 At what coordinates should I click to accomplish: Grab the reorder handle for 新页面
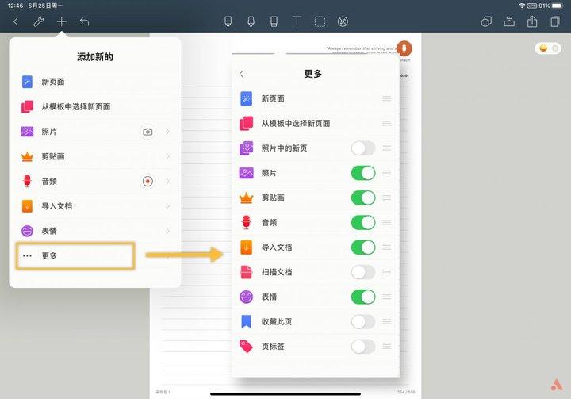(387, 98)
